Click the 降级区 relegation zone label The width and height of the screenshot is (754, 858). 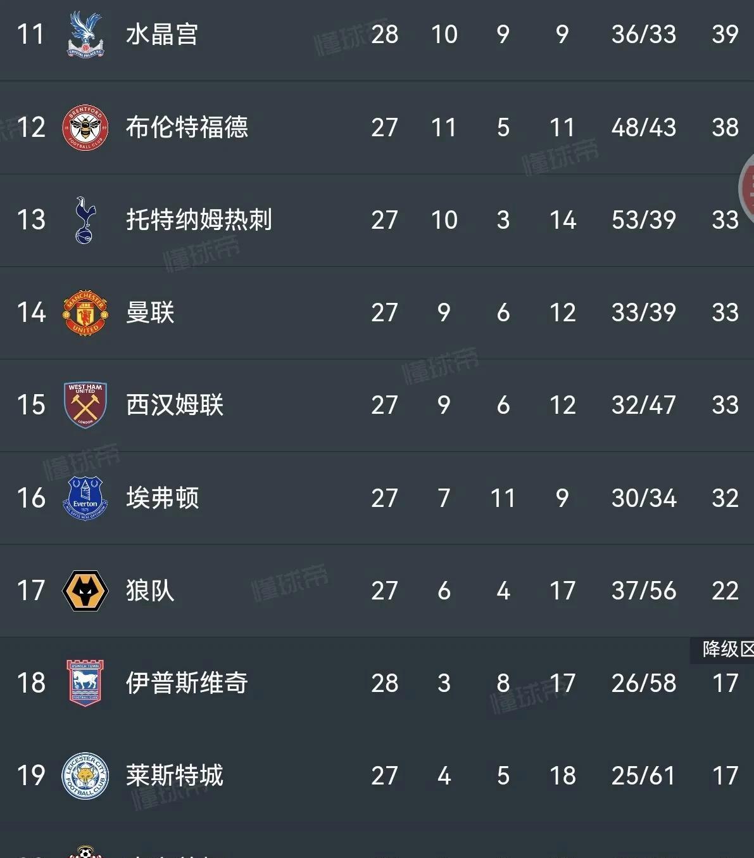(x=727, y=650)
